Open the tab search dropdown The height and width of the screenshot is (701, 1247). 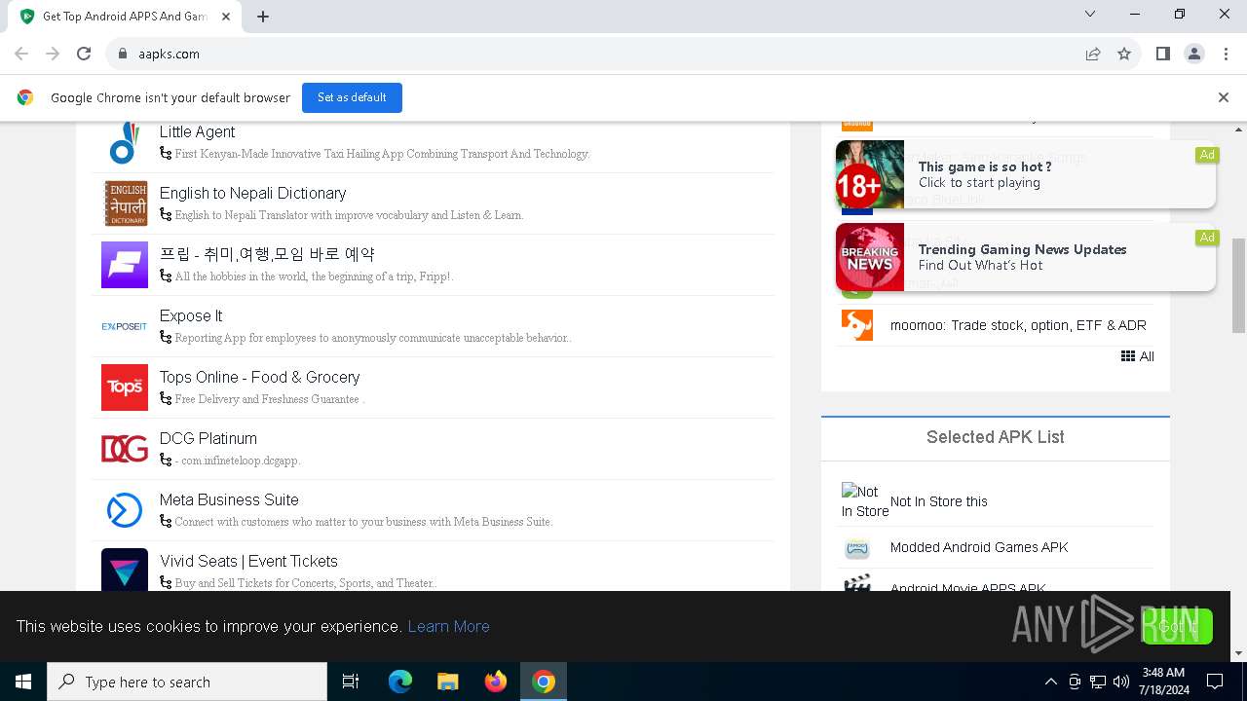(x=1090, y=14)
